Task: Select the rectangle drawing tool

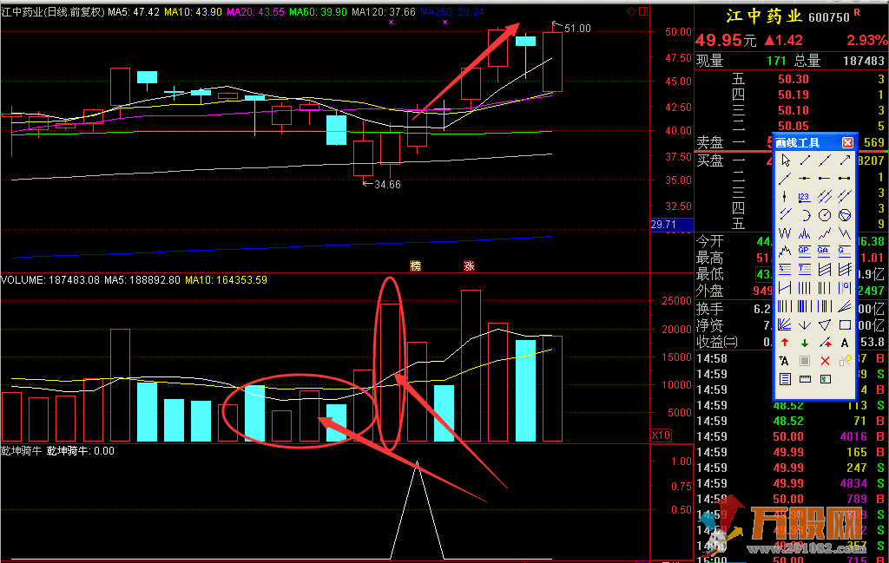Action: (845, 324)
